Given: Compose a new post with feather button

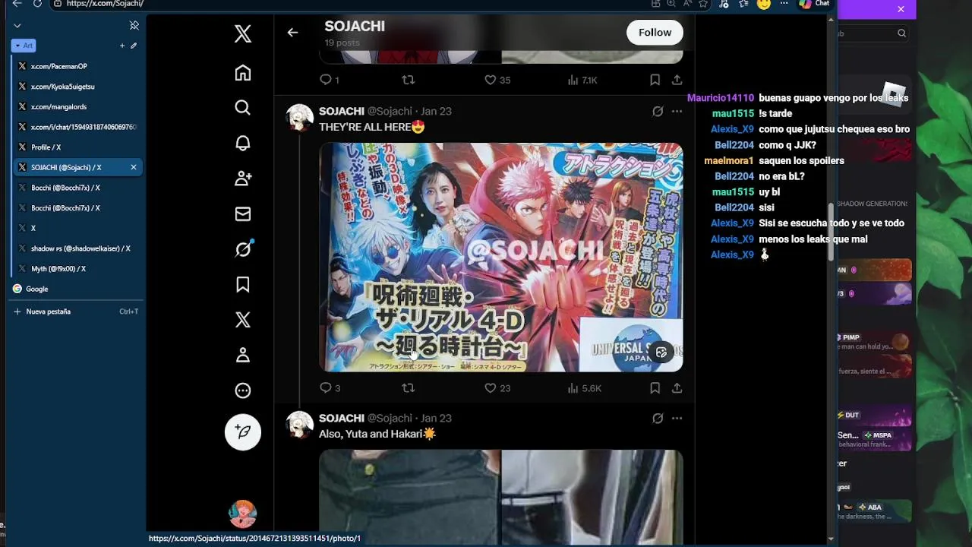Looking at the screenshot, I should coord(243,432).
